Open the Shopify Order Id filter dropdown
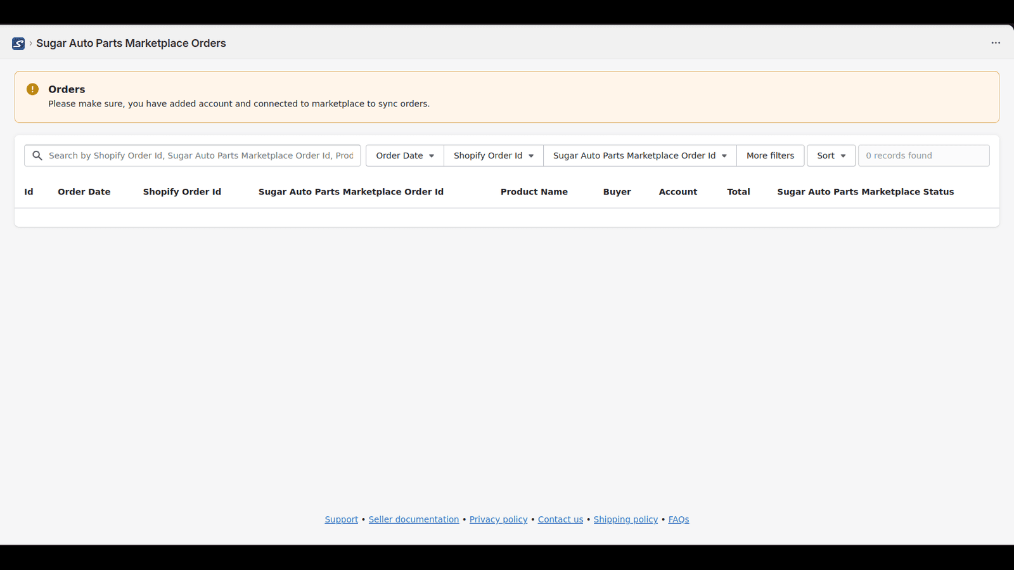Screen dimensions: 1014x570 (494, 156)
